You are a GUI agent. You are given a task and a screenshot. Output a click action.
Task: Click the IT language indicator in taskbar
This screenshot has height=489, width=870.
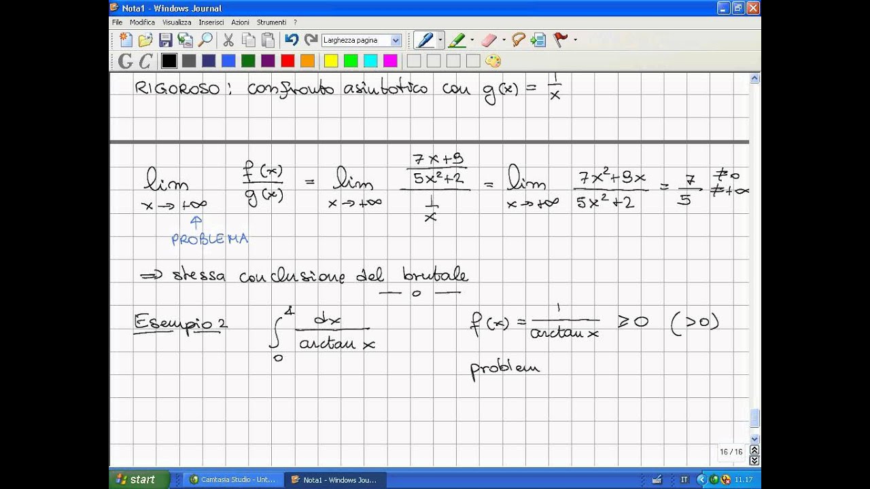coord(684,480)
